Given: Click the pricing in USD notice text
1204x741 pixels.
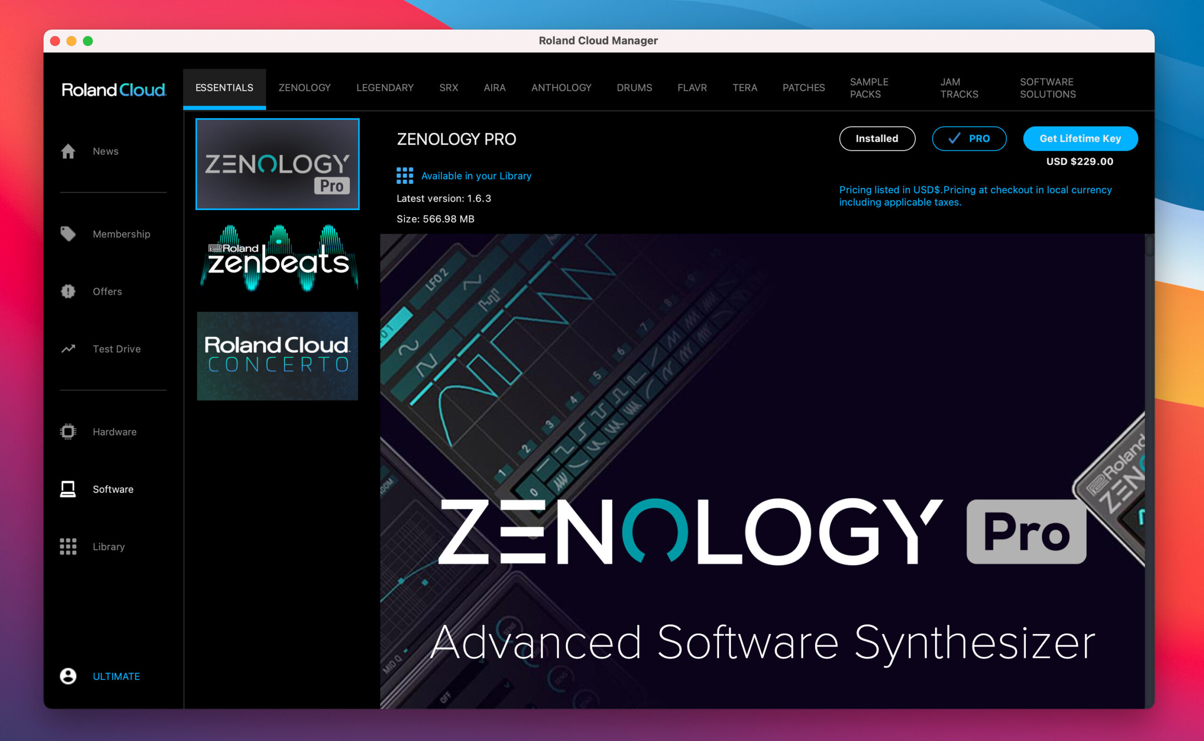Looking at the screenshot, I should click(975, 196).
